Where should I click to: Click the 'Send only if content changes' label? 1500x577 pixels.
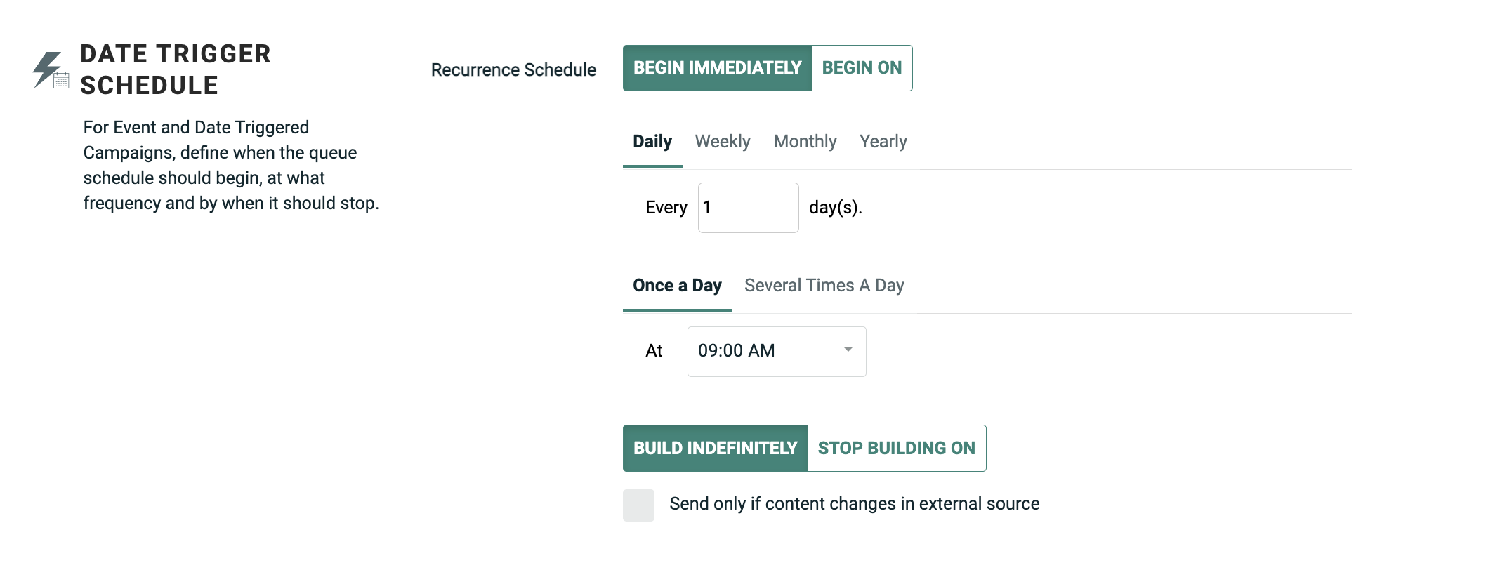[x=854, y=504]
